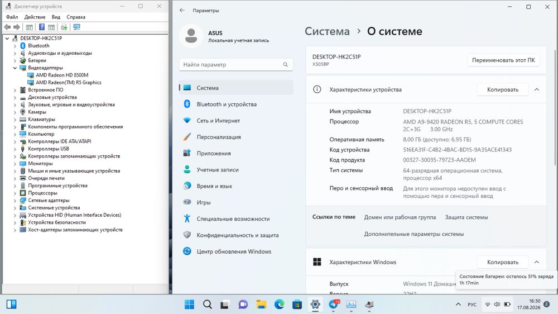
Task: Copy device specs via Характеристики устройства Копировать
Action: (x=503, y=89)
